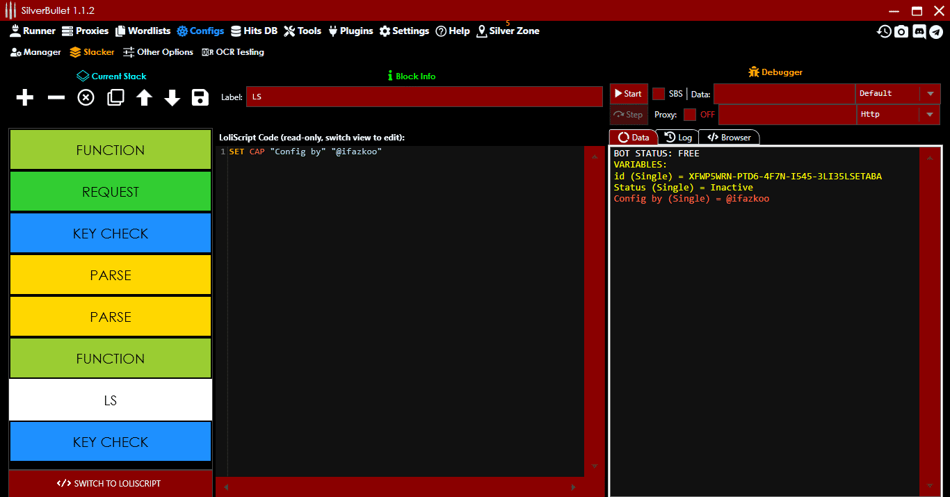This screenshot has height=497, width=950.
Task: Add a new block to the stack
Action: click(24, 97)
